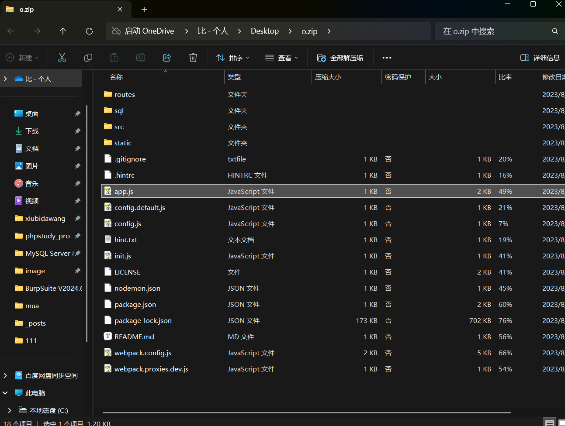Viewport: 565px width, 426px height.
Task: Click the Refresh button in navigation bar
Action: pyautogui.click(x=89, y=31)
